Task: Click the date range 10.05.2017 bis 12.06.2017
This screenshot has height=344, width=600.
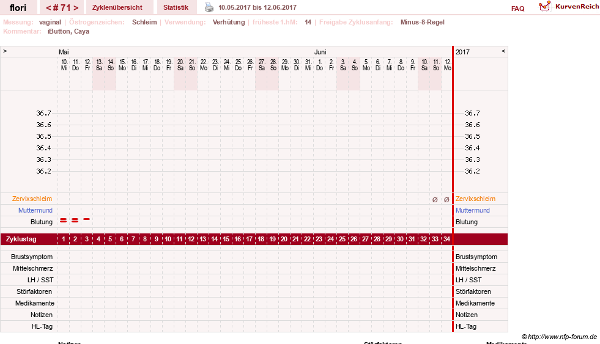Action: pos(257,7)
